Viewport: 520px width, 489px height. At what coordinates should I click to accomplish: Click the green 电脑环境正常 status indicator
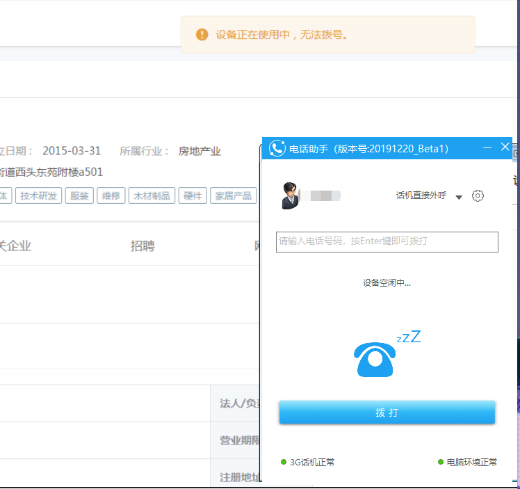[441, 462]
